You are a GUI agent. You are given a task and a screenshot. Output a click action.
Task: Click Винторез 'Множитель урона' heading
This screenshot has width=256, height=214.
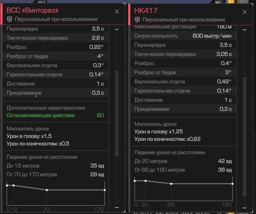27,129
